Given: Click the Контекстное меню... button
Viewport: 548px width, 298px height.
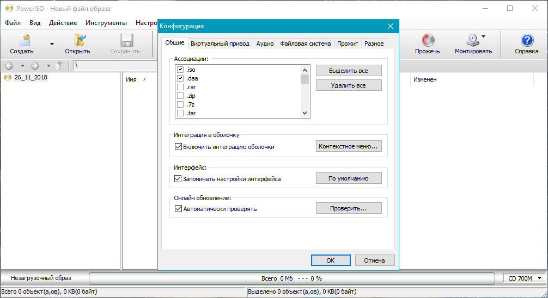Looking at the screenshot, I should pyautogui.click(x=349, y=146).
